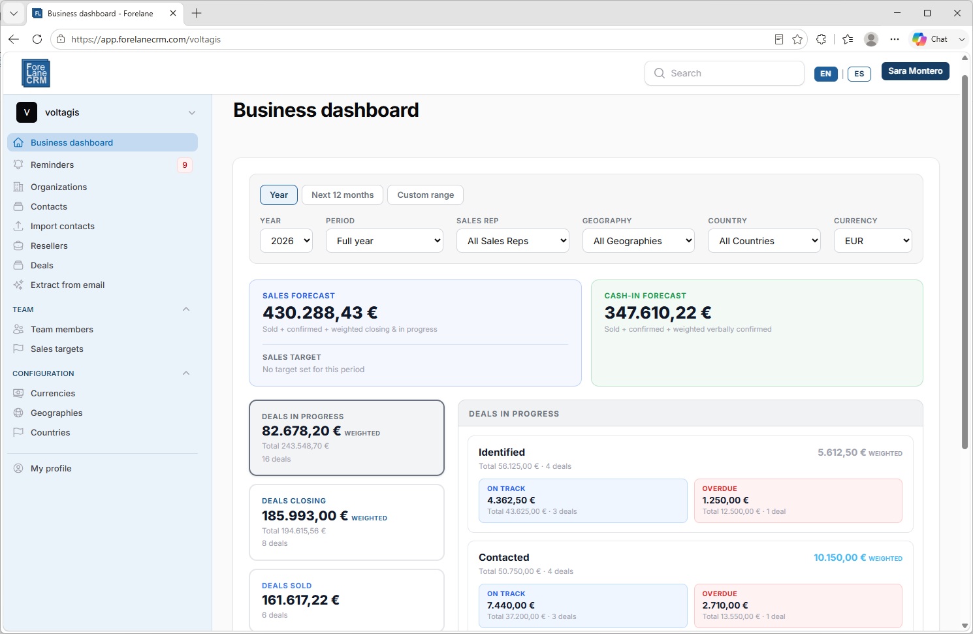This screenshot has height=634, width=973.
Task: Select the Year range tab
Action: click(279, 195)
